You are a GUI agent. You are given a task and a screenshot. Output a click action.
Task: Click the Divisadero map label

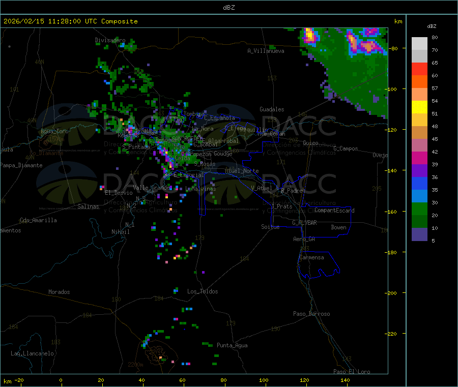(x=110, y=40)
